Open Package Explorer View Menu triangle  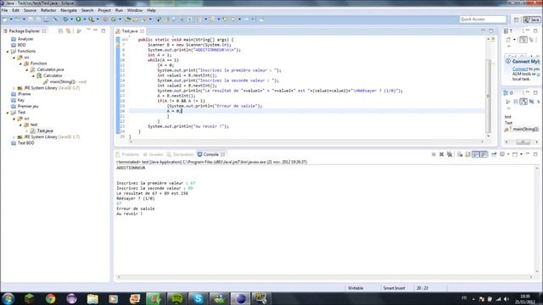88,30
